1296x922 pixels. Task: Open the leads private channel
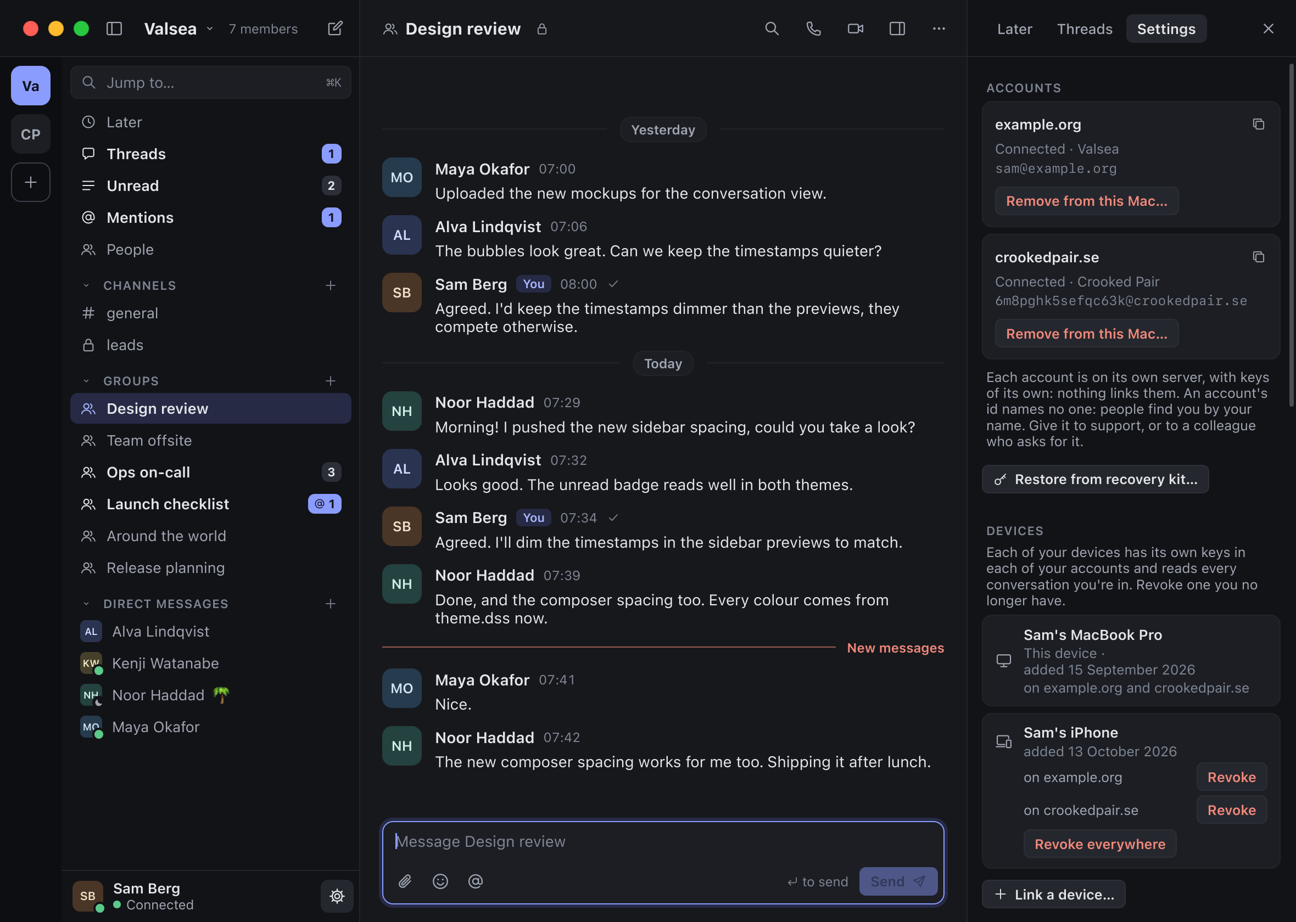tap(211, 345)
